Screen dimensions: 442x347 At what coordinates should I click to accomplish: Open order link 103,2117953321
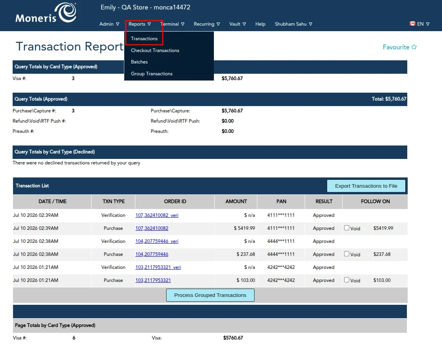point(153,280)
